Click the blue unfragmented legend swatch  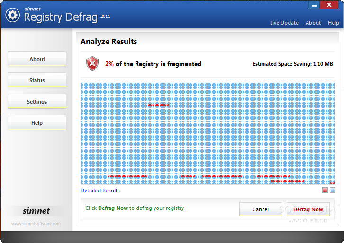333,190
